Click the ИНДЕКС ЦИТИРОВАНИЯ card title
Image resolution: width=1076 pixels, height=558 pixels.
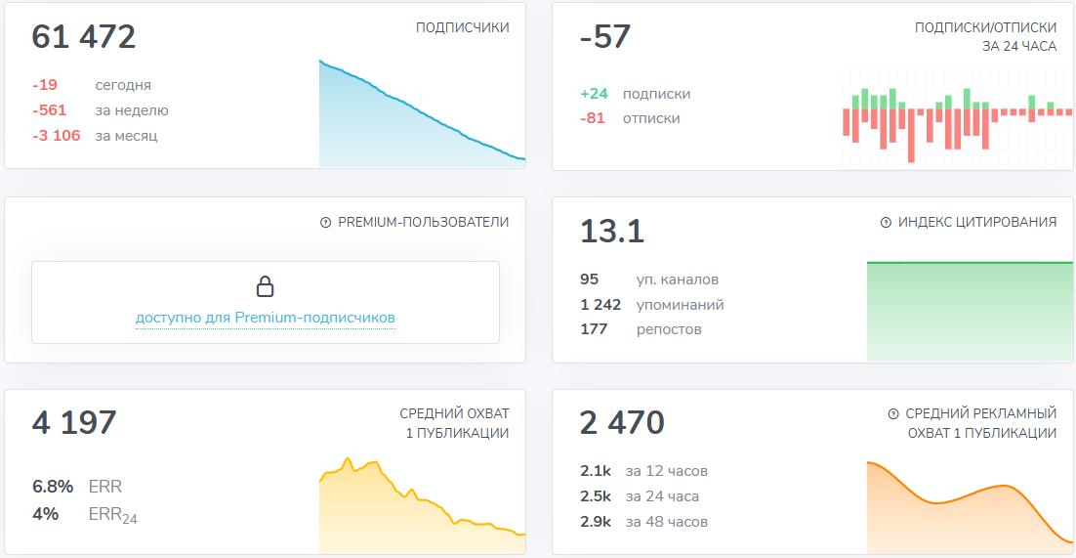tap(977, 223)
